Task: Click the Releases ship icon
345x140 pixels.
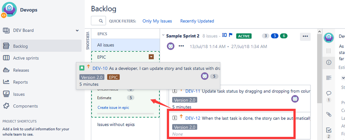Action: point(6,70)
